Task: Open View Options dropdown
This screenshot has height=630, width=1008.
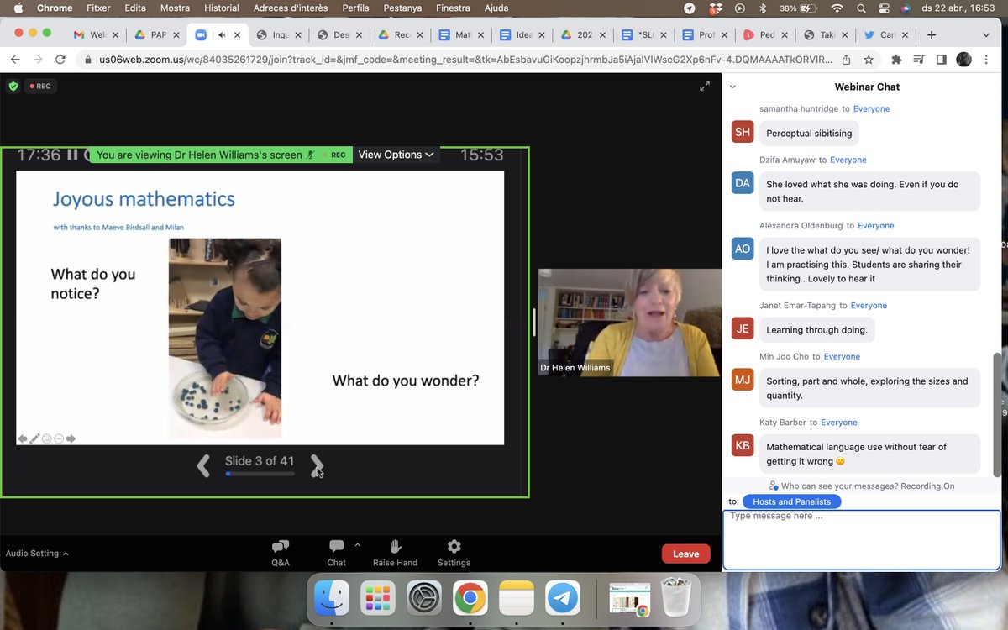Action: (x=396, y=155)
